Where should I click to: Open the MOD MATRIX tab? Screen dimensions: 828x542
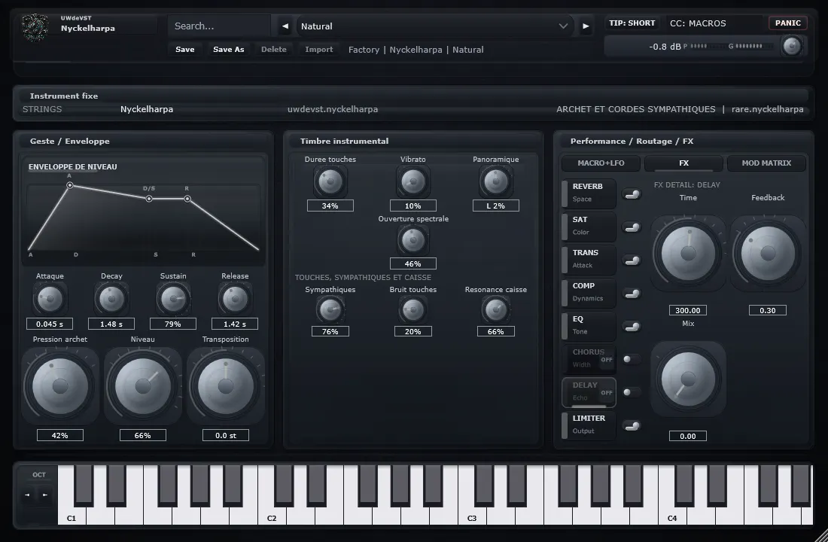[x=766, y=163]
